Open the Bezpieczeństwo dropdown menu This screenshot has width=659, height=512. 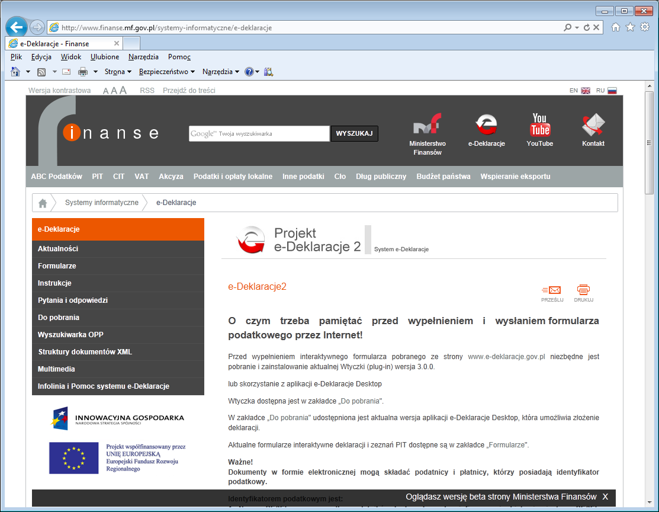click(x=167, y=72)
